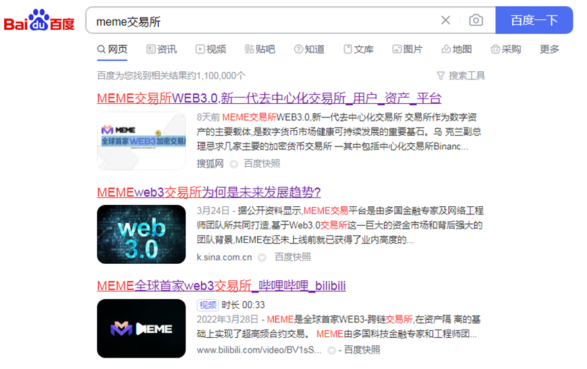Open result MEMEweb3交易所为何是未来发展趋势?
Image resolution: width=587 pixels, height=369 pixels.
[x=208, y=193]
